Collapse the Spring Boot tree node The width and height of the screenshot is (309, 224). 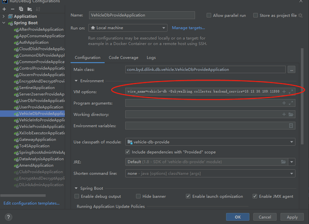point(3,23)
